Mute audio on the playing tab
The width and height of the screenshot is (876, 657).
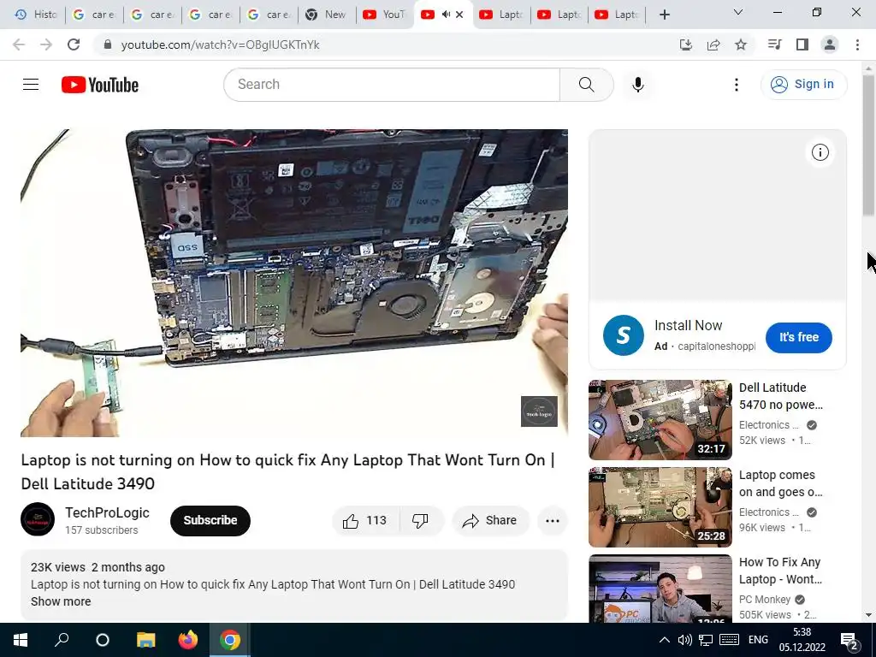445,15
